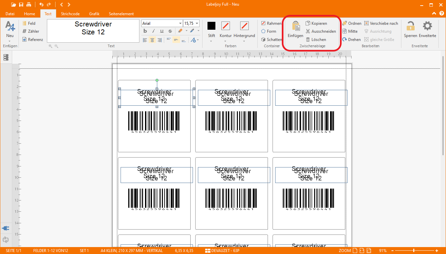Align text to the right
The image size is (446, 254).
point(160,40)
